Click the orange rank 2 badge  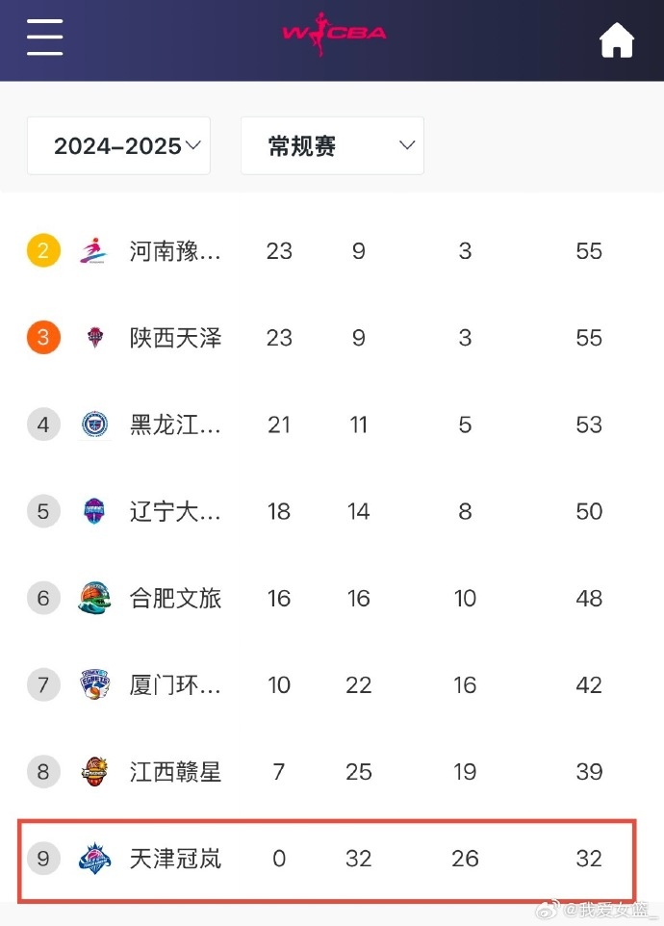[x=42, y=250]
